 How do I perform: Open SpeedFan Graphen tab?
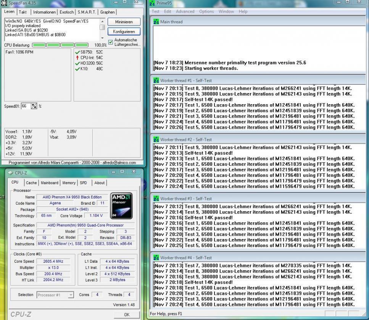pos(108,12)
